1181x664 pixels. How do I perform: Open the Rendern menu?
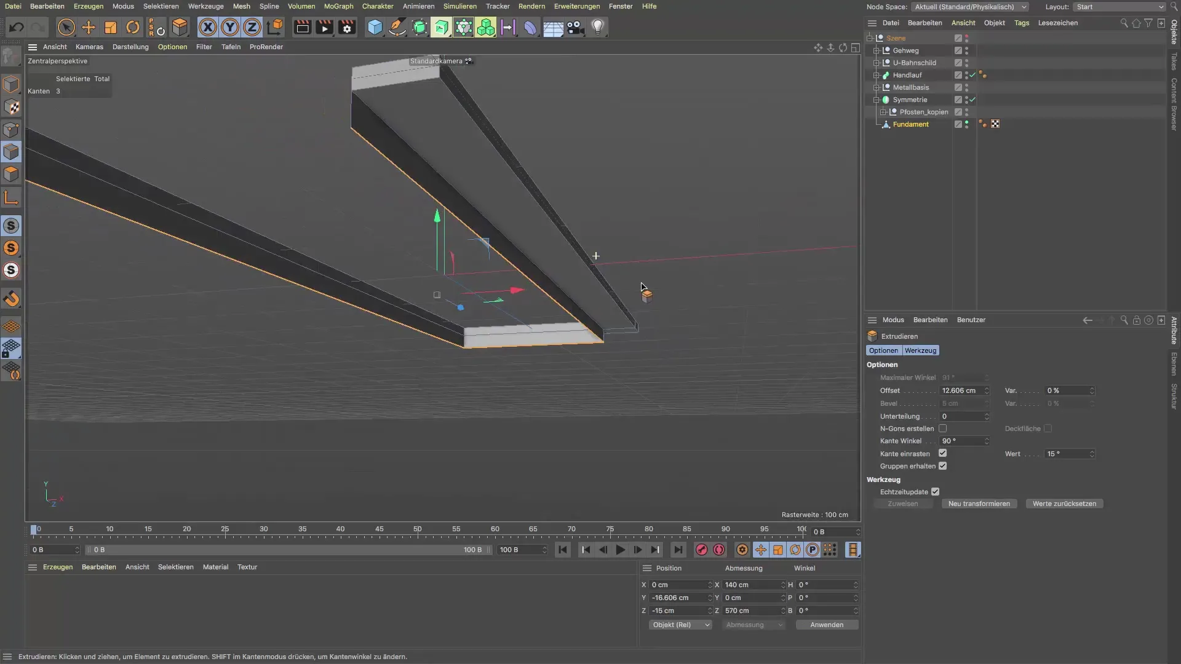(531, 6)
